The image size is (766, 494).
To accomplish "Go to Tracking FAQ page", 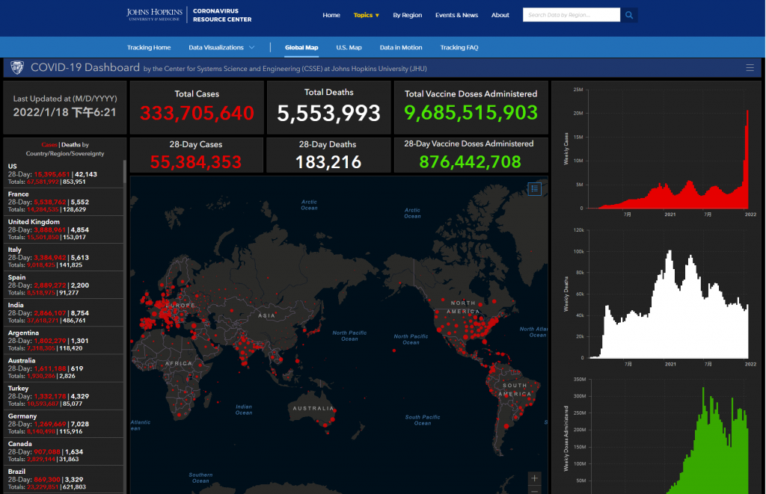I will pyautogui.click(x=459, y=48).
